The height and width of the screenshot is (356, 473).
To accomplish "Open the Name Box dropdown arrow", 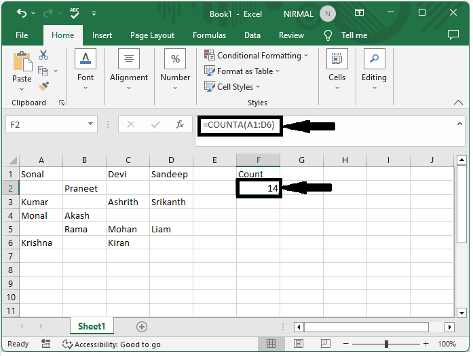I will coord(90,124).
